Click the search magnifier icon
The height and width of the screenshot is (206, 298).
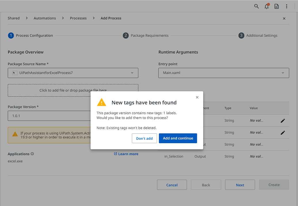pos(256,6)
